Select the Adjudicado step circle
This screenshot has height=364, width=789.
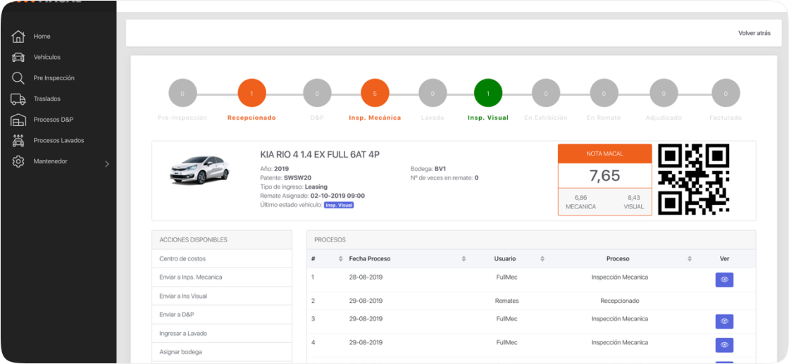click(x=664, y=93)
